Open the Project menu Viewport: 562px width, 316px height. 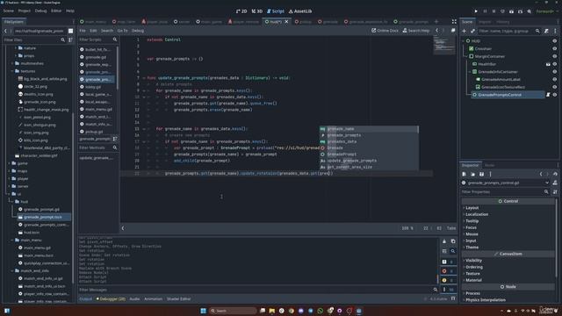25,11
